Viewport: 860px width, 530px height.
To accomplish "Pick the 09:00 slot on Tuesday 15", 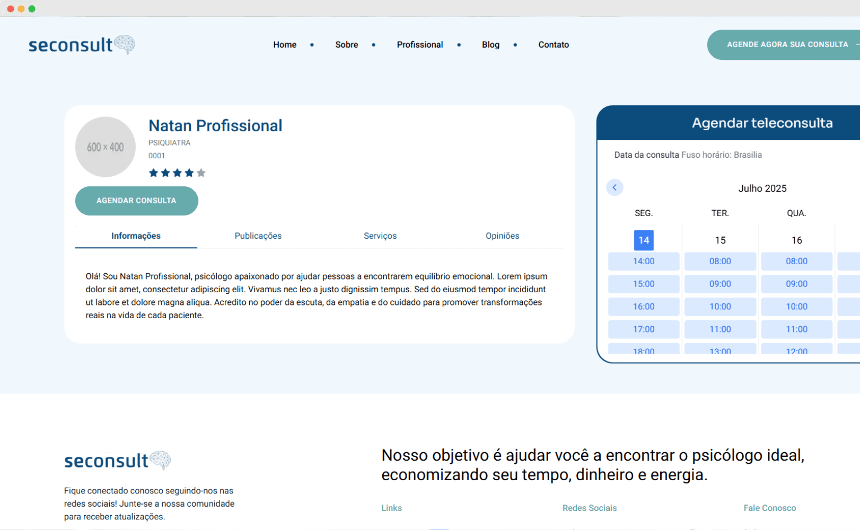I will click(x=719, y=284).
